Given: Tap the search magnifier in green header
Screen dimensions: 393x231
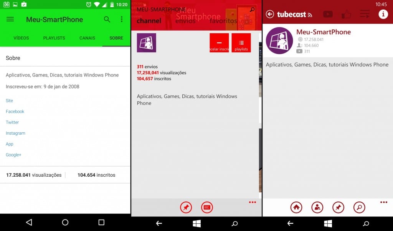Looking at the screenshot, I should [x=107, y=19].
